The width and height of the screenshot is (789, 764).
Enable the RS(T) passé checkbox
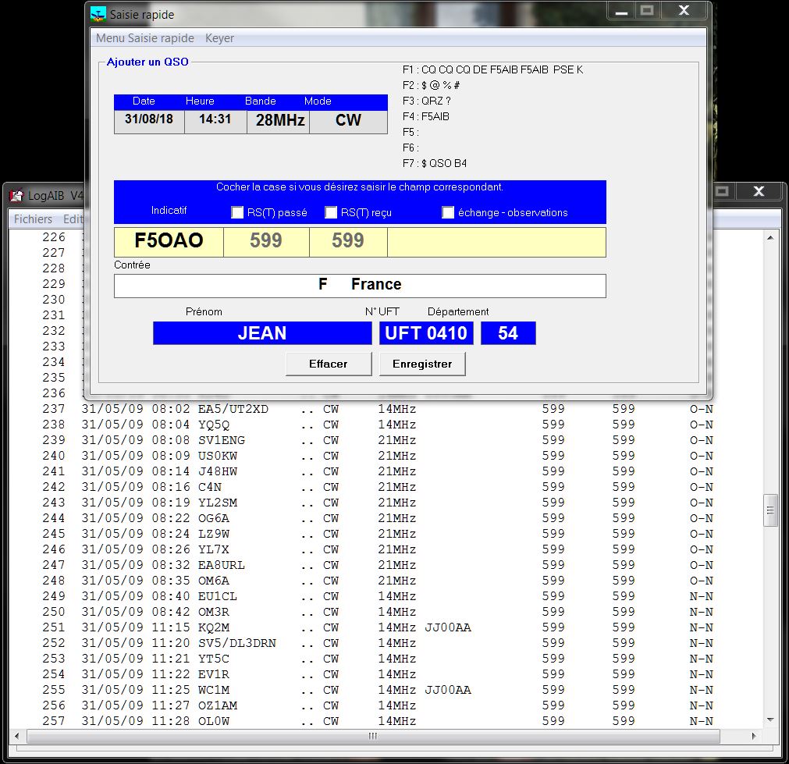[x=237, y=212]
